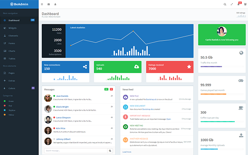Select the Skyblue category dot
The image size is (248, 155).
click(5, 110)
